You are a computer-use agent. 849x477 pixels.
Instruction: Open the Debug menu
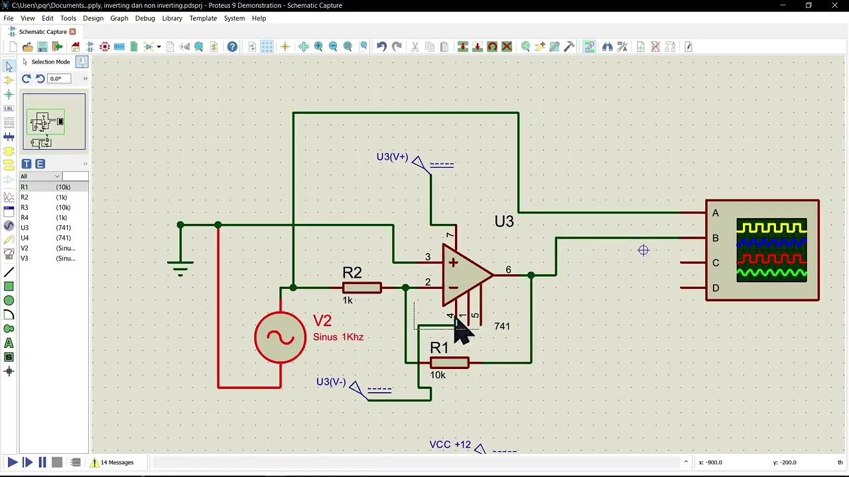click(145, 18)
